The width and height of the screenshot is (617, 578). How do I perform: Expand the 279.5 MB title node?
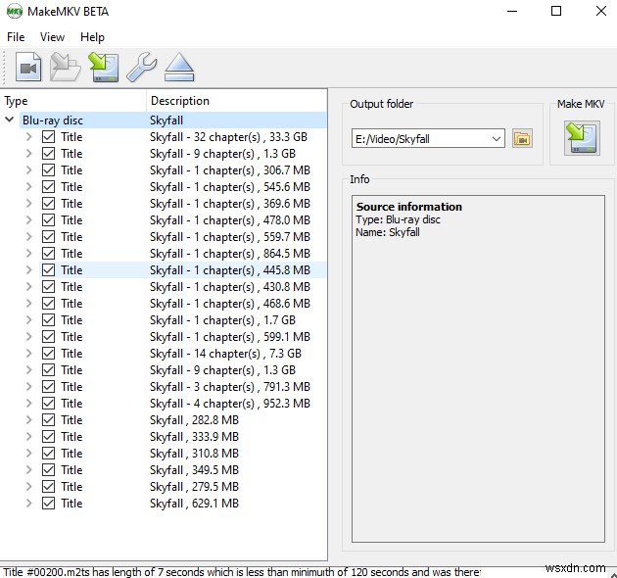click(28, 487)
